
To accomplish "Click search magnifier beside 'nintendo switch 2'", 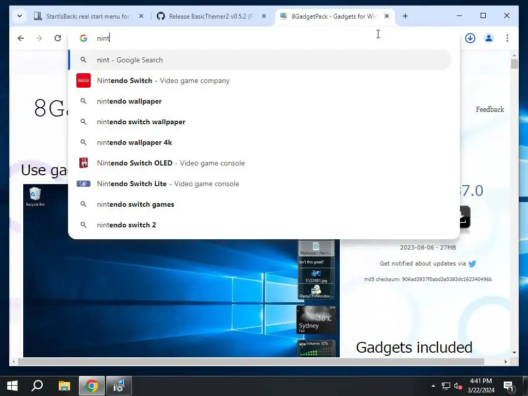I will [x=84, y=225].
